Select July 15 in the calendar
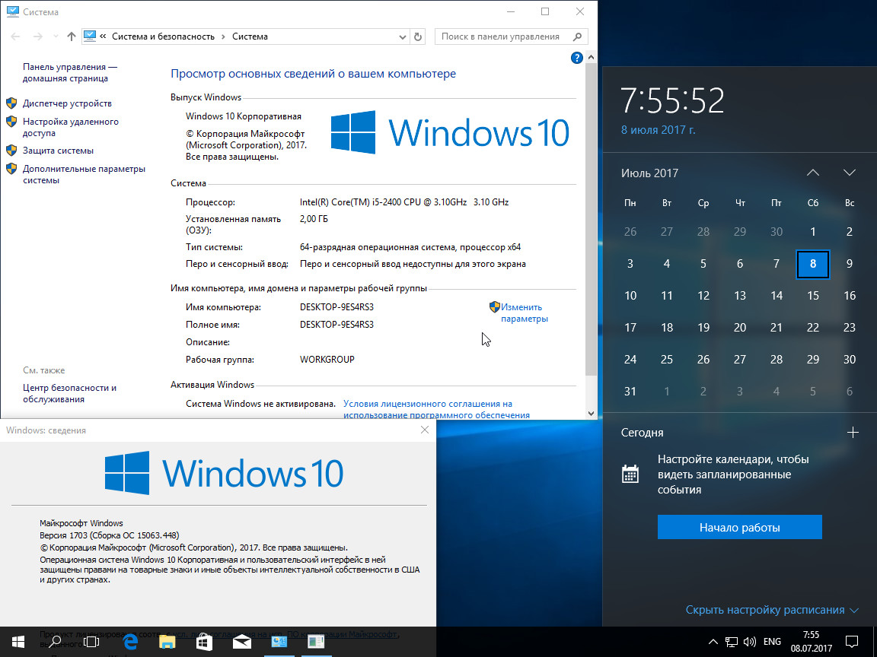 [x=813, y=296]
